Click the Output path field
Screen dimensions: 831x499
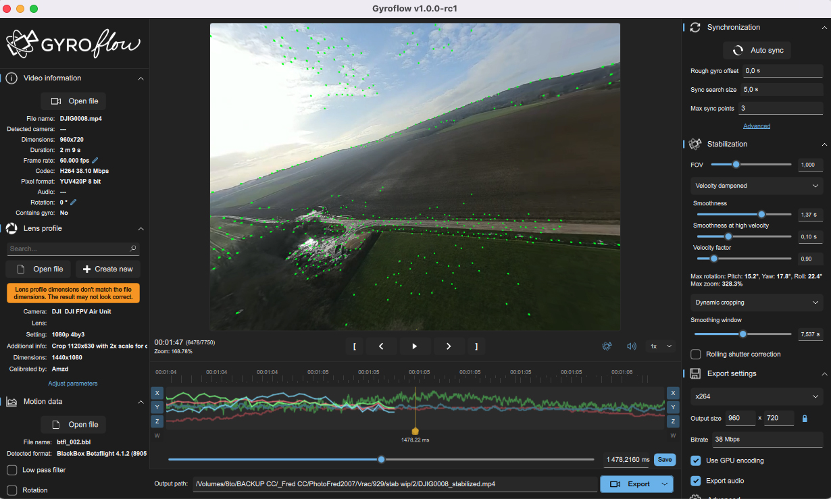coord(395,484)
